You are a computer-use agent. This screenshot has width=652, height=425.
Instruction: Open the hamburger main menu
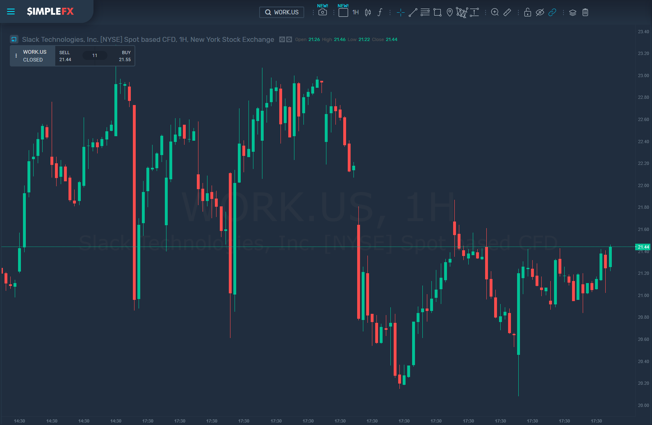[11, 11]
